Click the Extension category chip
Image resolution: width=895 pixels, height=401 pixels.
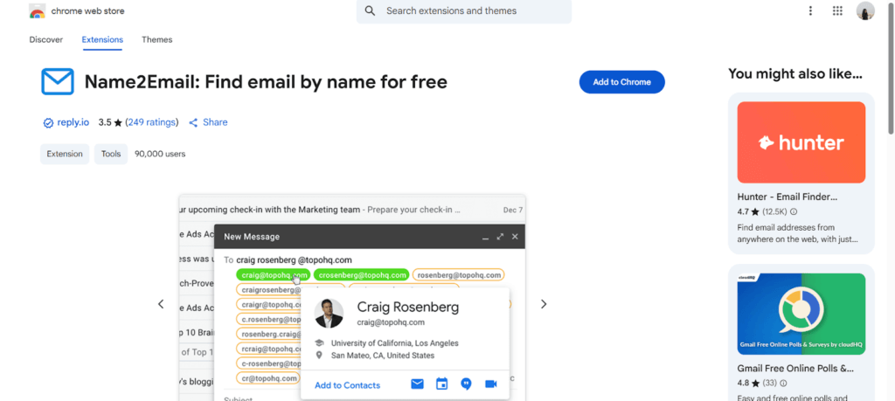tap(65, 154)
